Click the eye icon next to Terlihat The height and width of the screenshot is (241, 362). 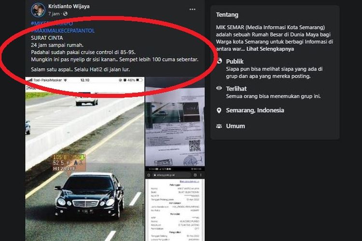(x=219, y=88)
